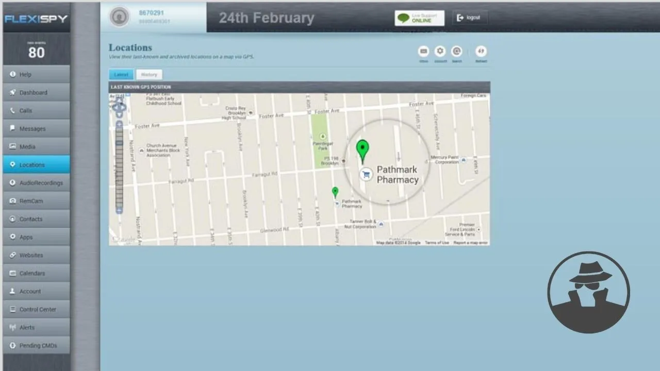Click the Paerdegat Park label on map
The height and width of the screenshot is (371, 660).
point(323,146)
